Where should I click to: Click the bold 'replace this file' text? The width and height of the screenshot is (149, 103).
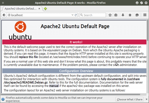click(x=28, y=57)
